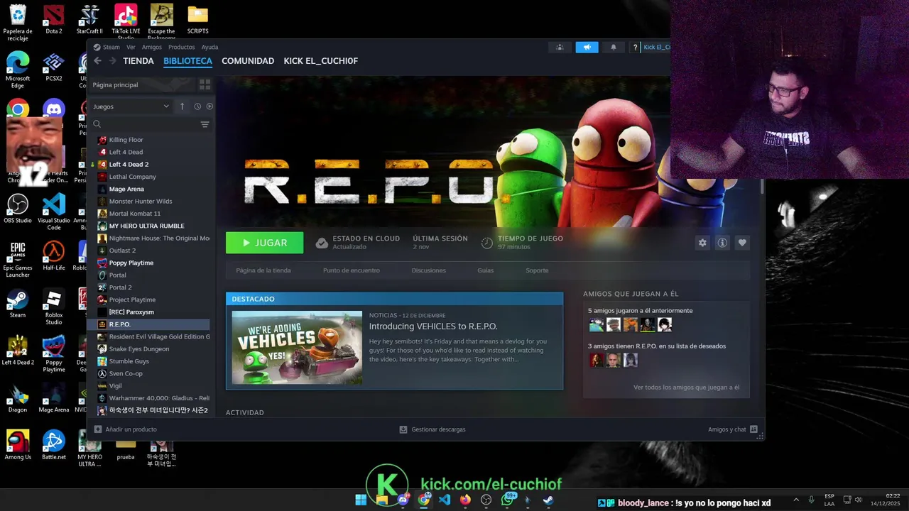This screenshot has height=511, width=909.
Task: Go to the TIENDA tab
Action: 138,61
